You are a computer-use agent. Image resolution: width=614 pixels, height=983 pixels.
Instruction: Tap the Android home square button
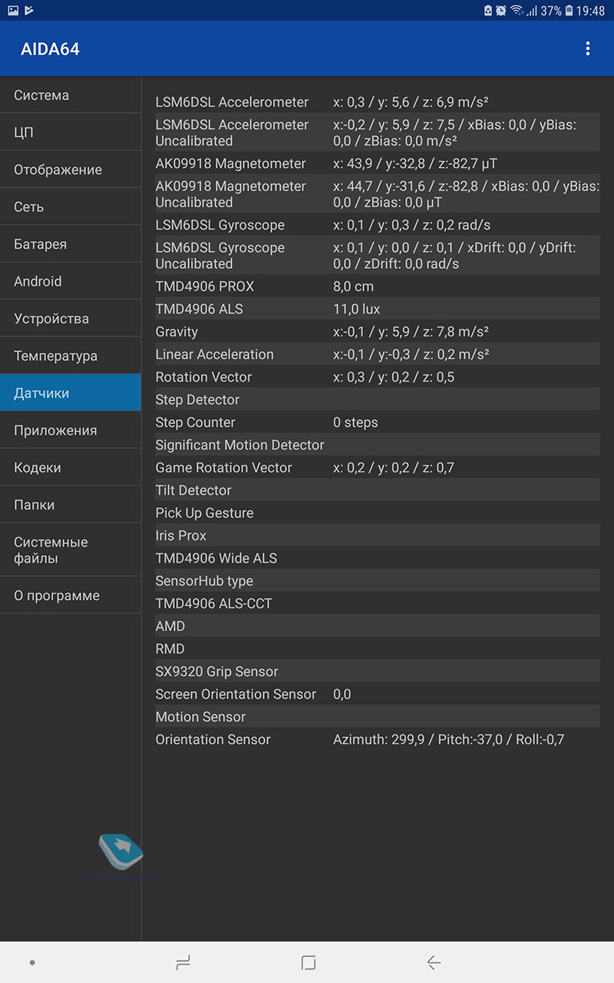pyautogui.click(x=309, y=962)
